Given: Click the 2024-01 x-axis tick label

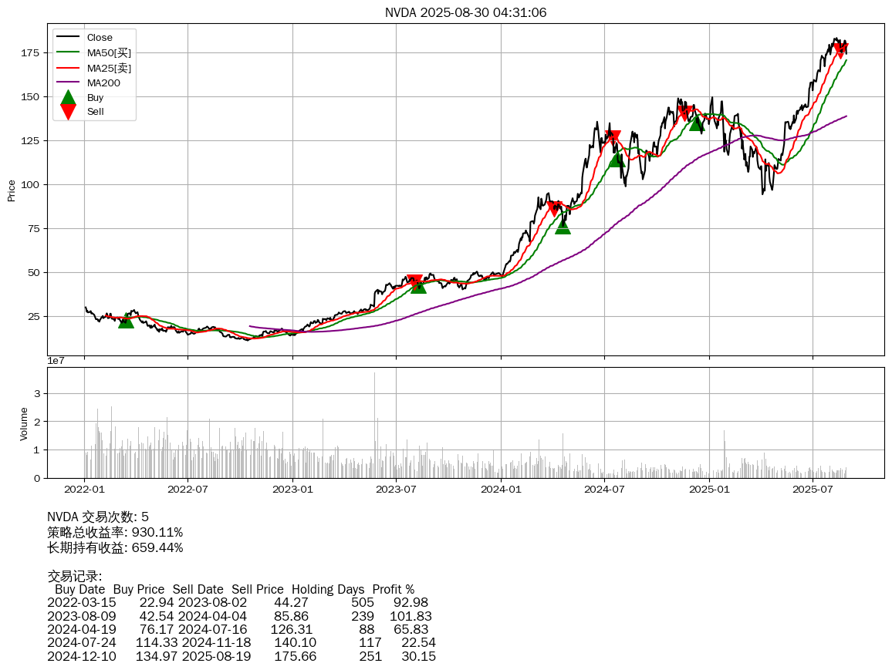Looking at the screenshot, I should tap(501, 489).
